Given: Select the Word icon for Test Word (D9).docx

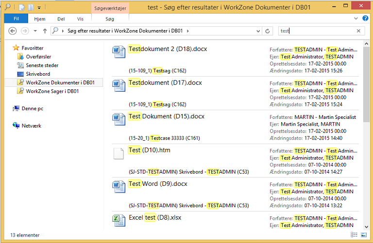Looking at the screenshot, I should pos(119,186).
